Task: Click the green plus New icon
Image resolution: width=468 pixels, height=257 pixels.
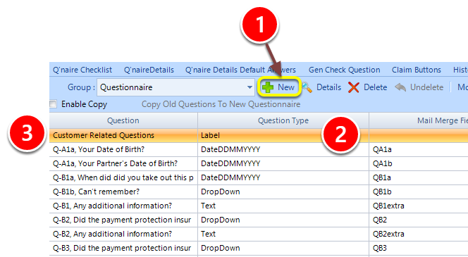Action: click(268, 87)
